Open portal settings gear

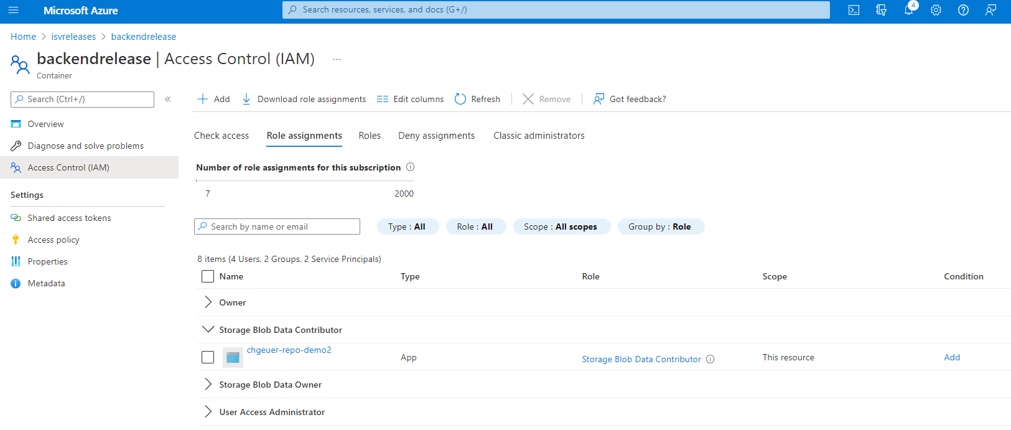pos(936,10)
